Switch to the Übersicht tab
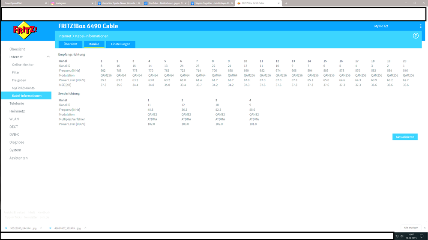 pyautogui.click(x=70, y=44)
